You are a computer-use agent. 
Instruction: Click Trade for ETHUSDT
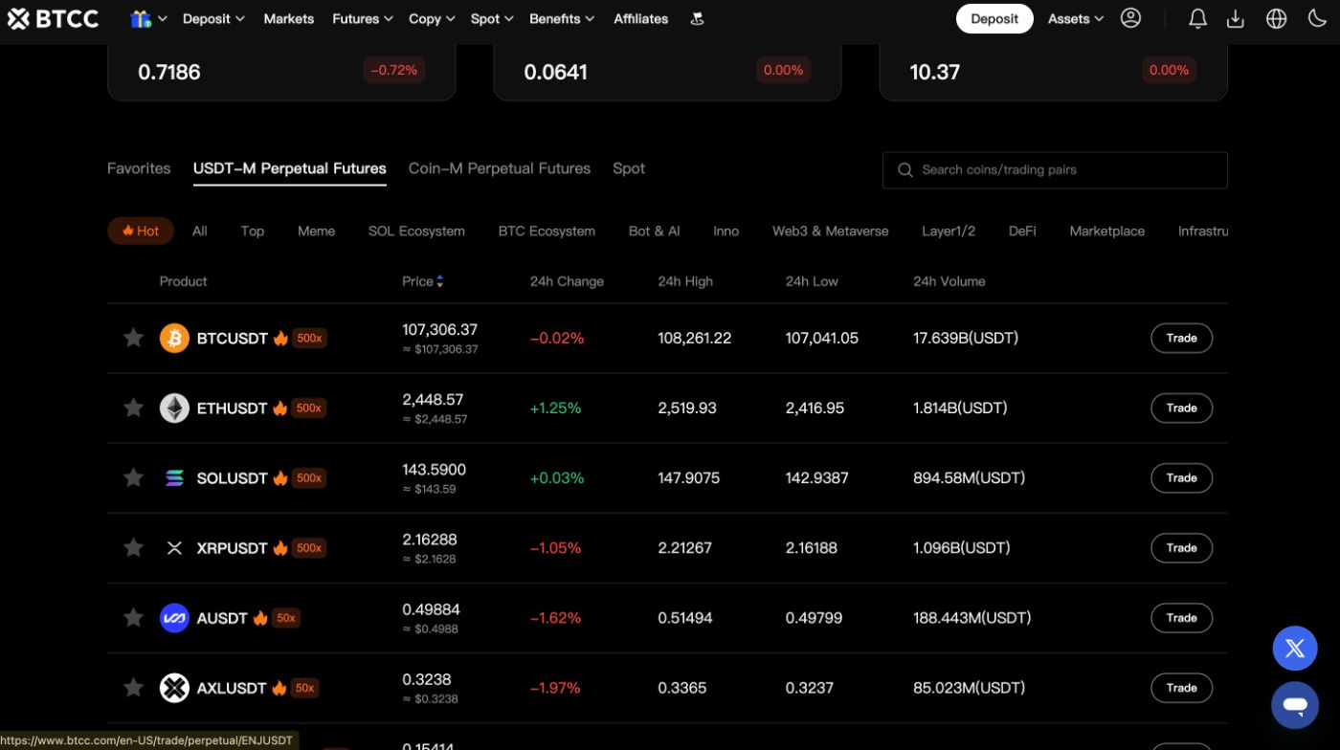click(x=1181, y=408)
